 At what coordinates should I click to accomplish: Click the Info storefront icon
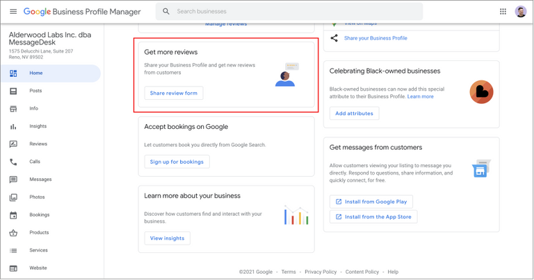[13, 109]
